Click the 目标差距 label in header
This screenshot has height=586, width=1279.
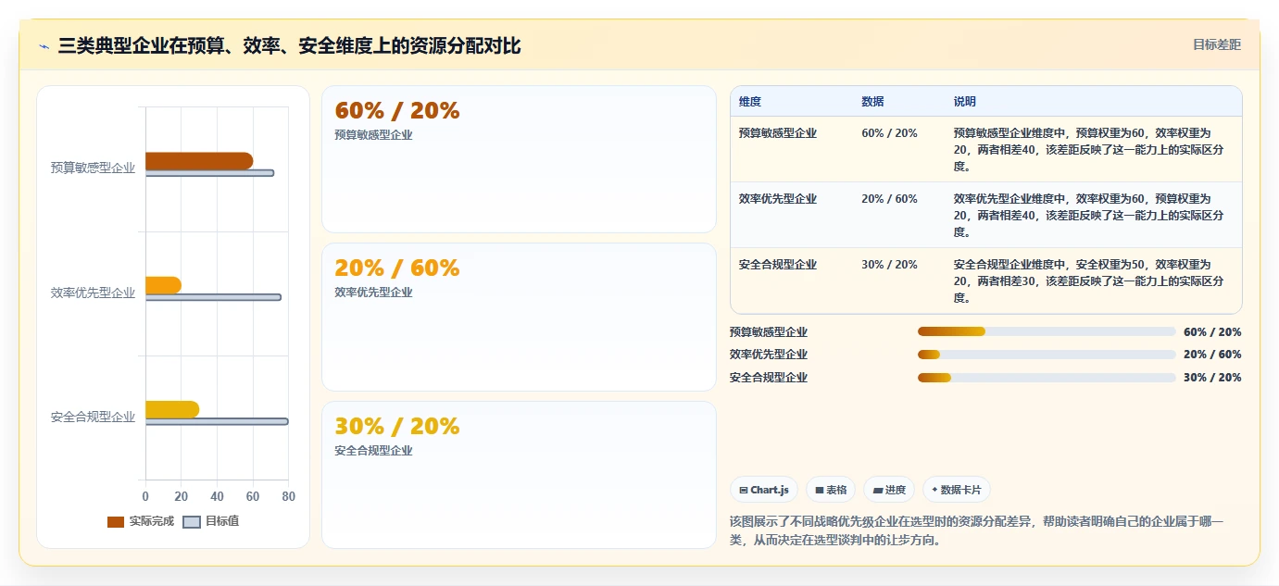pyautogui.click(x=1216, y=44)
